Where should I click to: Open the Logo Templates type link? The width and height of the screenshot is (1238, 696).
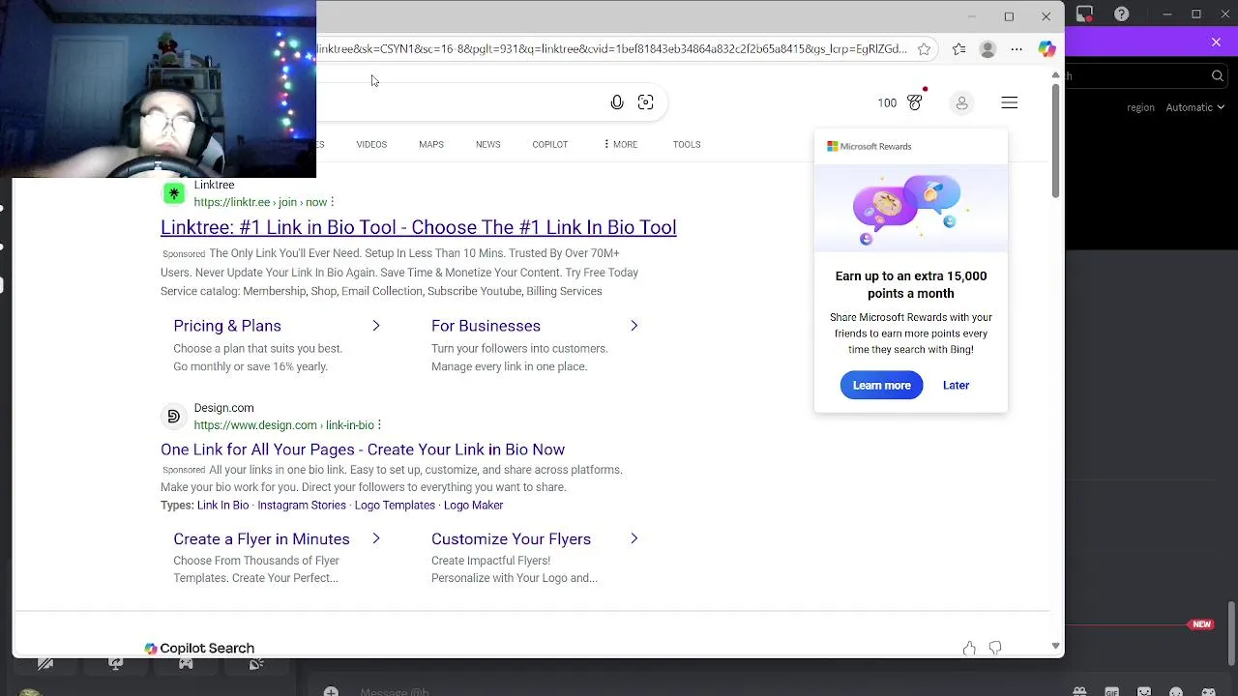[x=395, y=505]
